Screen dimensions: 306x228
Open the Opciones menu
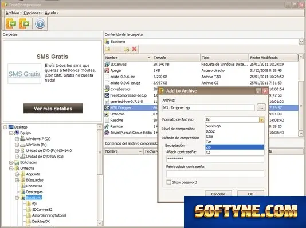33,13
